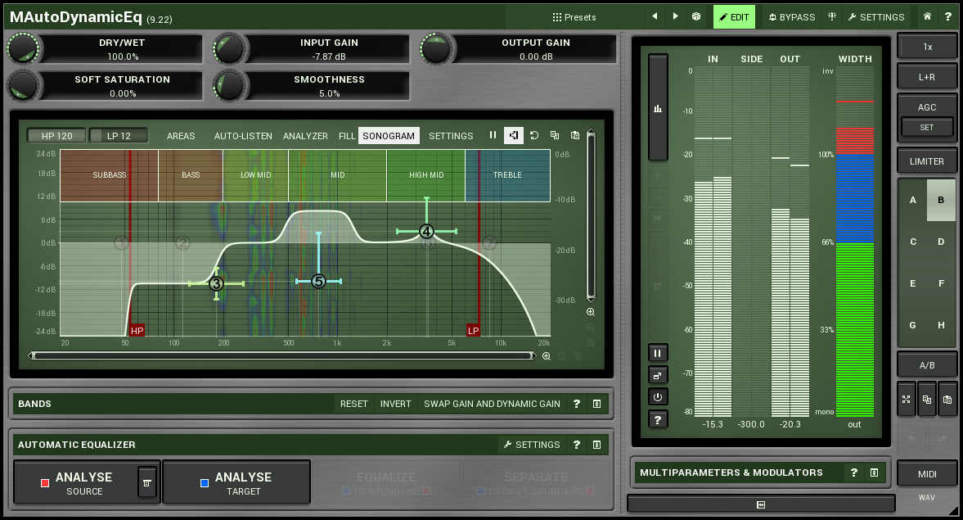Viewport: 963px width, 520px height.
Task: Copy the EQ settings icon in graph toolbar
Action: [x=555, y=135]
